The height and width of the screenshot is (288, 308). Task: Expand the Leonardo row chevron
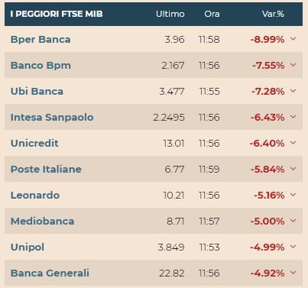click(x=293, y=195)
